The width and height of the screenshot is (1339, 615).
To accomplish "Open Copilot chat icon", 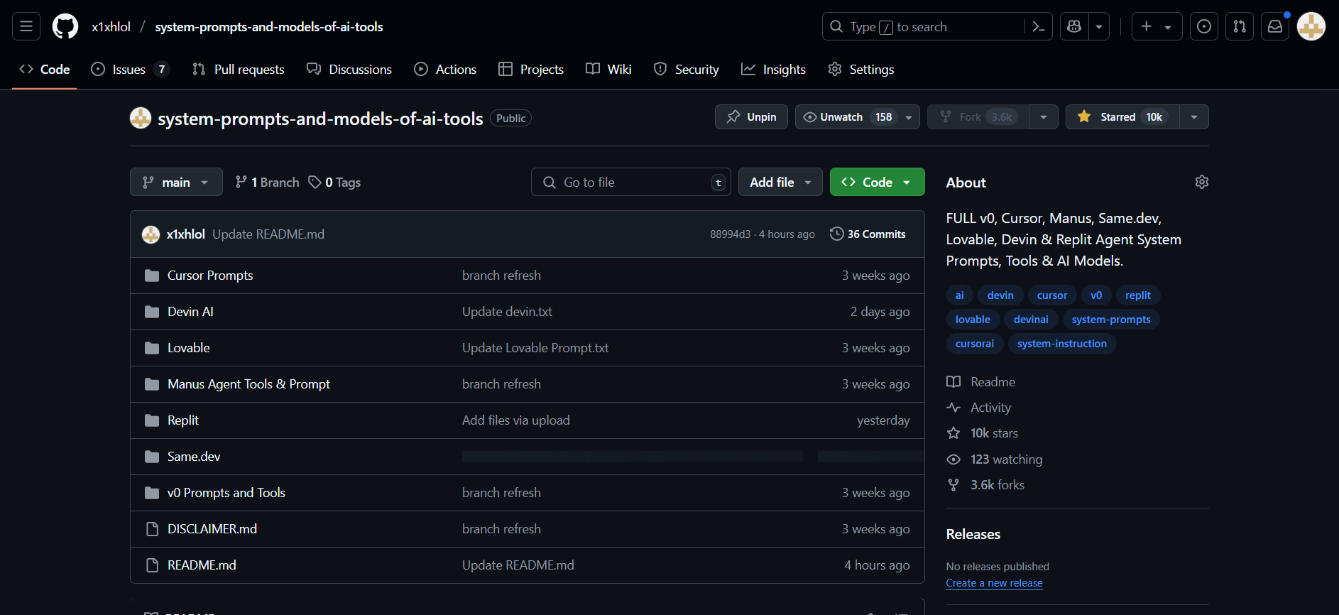I will tap(1074, 26).
